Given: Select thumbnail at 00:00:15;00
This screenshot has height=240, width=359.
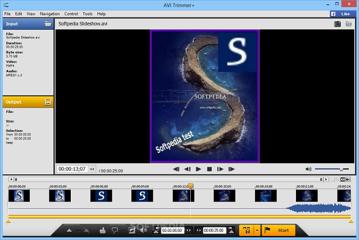Looking at the screenshot, I should pyautogui.click(x=225, y=196).
